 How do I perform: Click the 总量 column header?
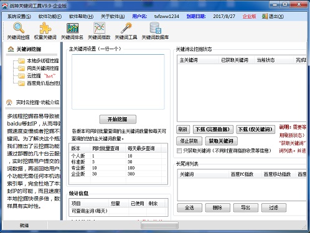pyautogui.click(x=118, y=204)
